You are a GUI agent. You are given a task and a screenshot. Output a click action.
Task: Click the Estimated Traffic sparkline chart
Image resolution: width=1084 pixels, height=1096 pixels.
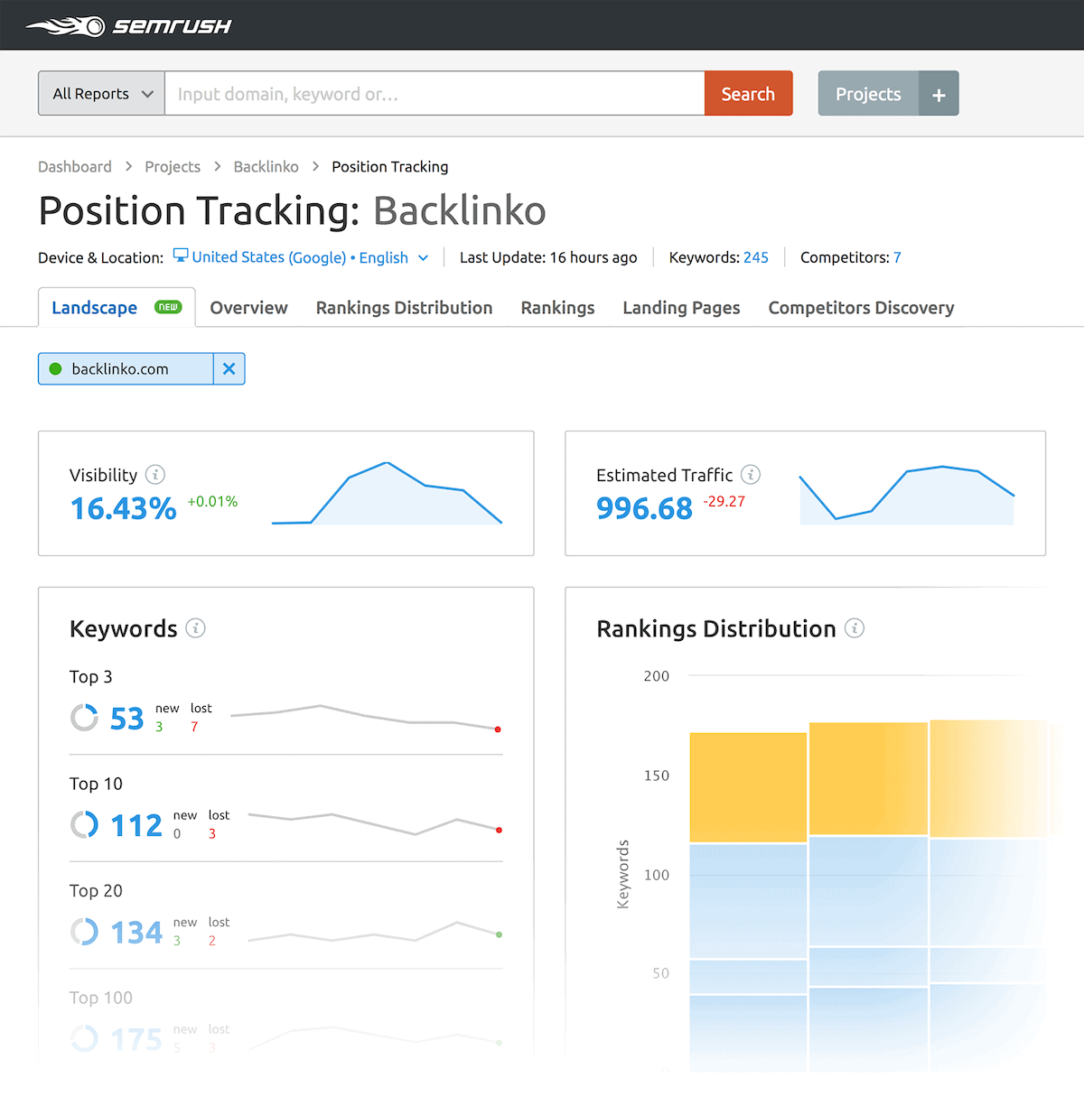[x=907, y=494]
